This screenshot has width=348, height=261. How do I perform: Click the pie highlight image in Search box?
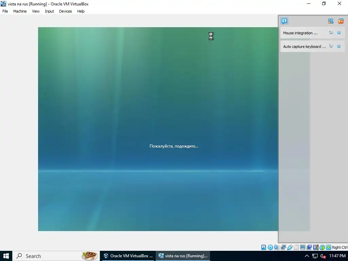coord(90,256)
